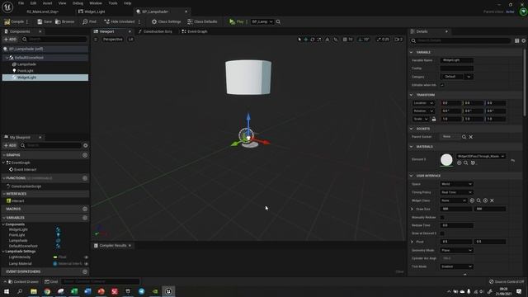Choose the select-objects cursor tool in viewport
This screenshot has width=528, height=297.
click(x=299, y=40)
